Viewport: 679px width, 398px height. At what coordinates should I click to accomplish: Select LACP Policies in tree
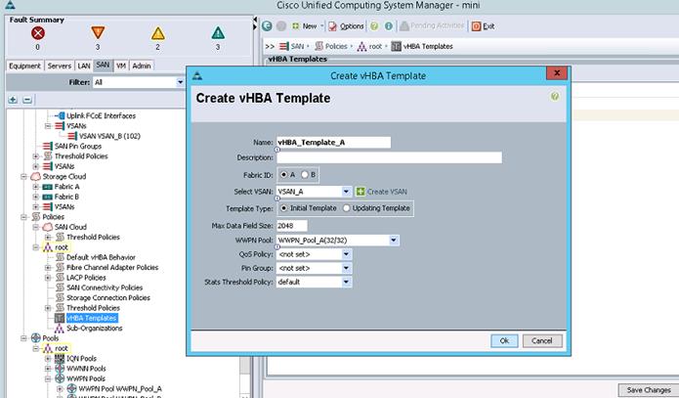pyautogui.click(x=86, y=278)
